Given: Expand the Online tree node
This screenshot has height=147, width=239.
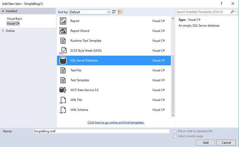Looking at the screenshot, I should [x=3, y=31].
